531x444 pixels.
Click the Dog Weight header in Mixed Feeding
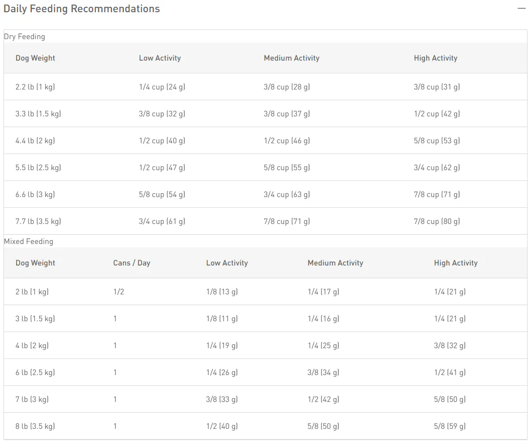[x=35, y=263]
